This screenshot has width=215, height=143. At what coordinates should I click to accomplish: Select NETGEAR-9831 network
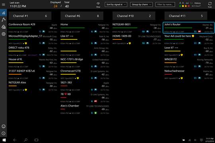[x=137, y=28]
